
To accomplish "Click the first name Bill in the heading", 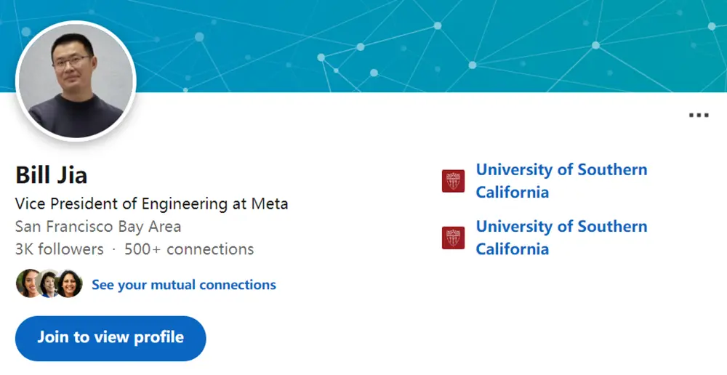I will (x=32, y=175).
